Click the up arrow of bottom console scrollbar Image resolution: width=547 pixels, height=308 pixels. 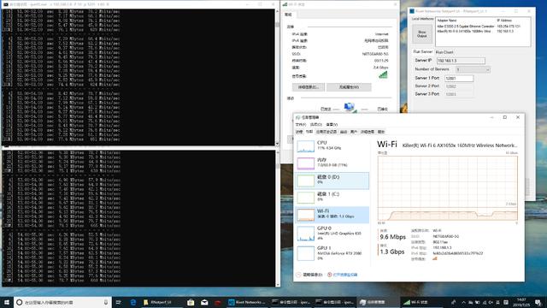(x=277, y=152)
